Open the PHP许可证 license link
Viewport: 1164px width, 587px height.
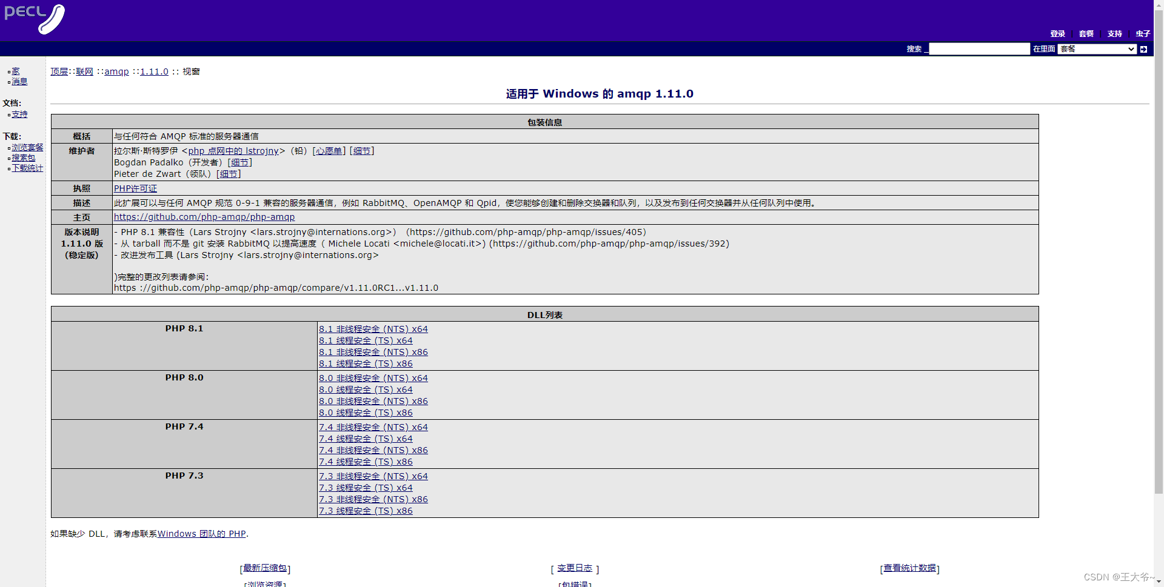135,188
